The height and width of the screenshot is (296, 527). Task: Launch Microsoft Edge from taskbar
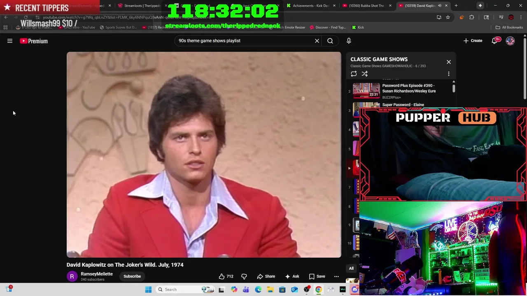(258, 289)
